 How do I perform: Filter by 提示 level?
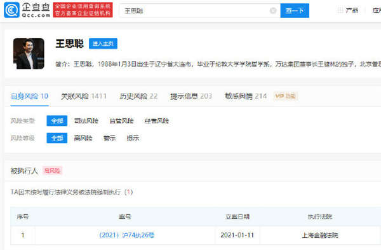[x=133, y=138]
